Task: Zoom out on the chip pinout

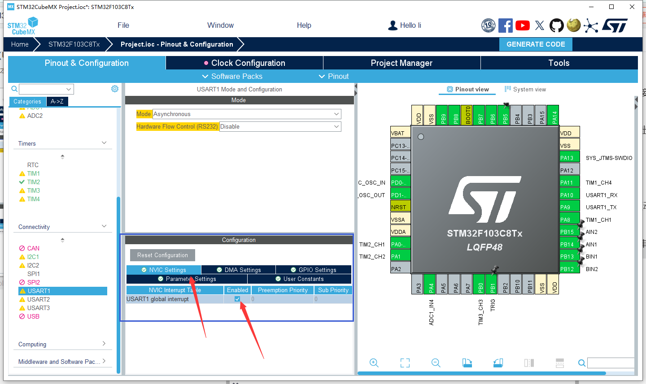Action: point(436,363)
